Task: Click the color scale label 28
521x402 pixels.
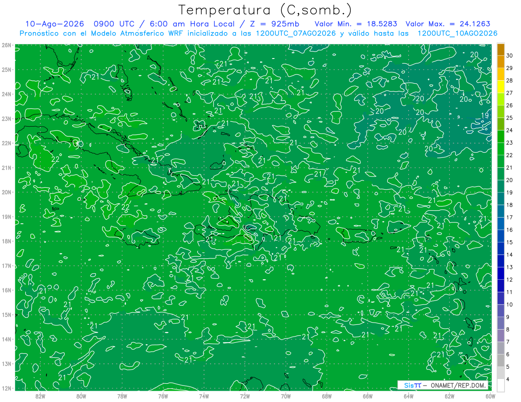Action: (509, 80)
